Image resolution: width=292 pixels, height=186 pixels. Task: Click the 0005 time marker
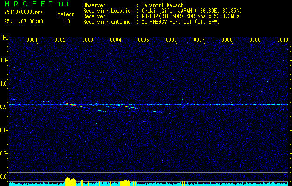coord(143,40)
